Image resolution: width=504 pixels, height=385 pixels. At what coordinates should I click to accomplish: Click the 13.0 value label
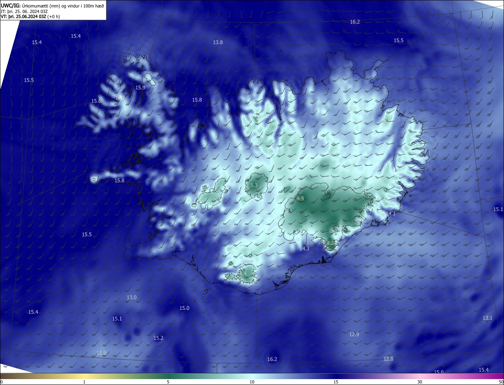(x=132, y=297)
